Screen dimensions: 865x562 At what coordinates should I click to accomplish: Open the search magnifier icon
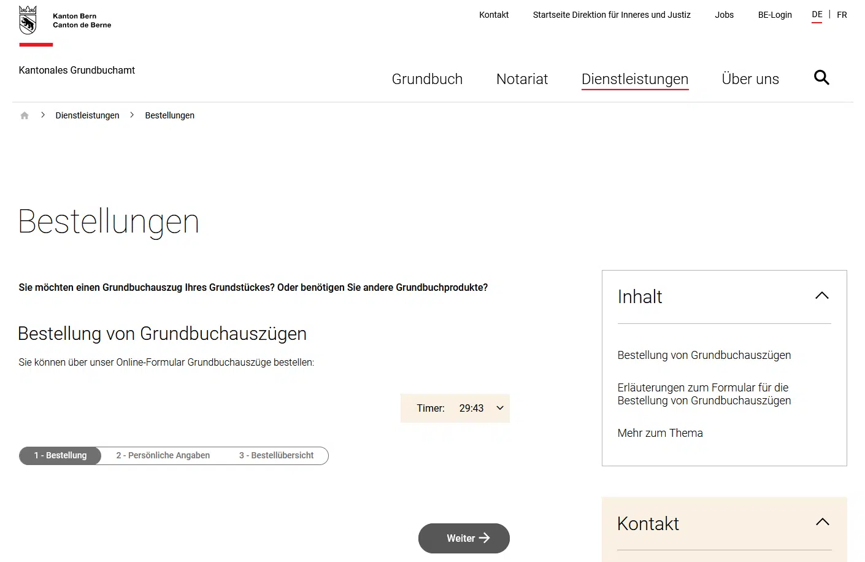821,77
